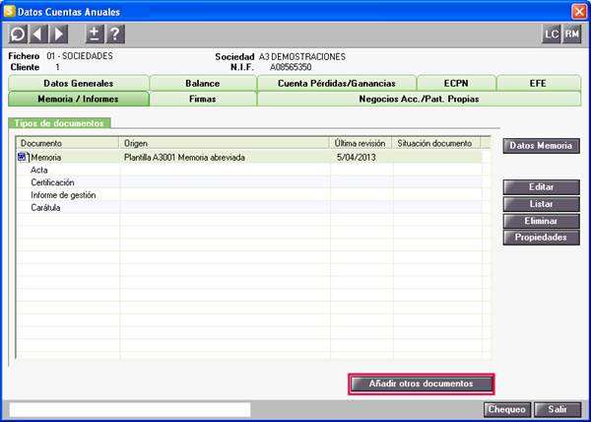Go to next record with right arrow
The width and height of the screenshot is (591, 422).
tap(58, 35)
